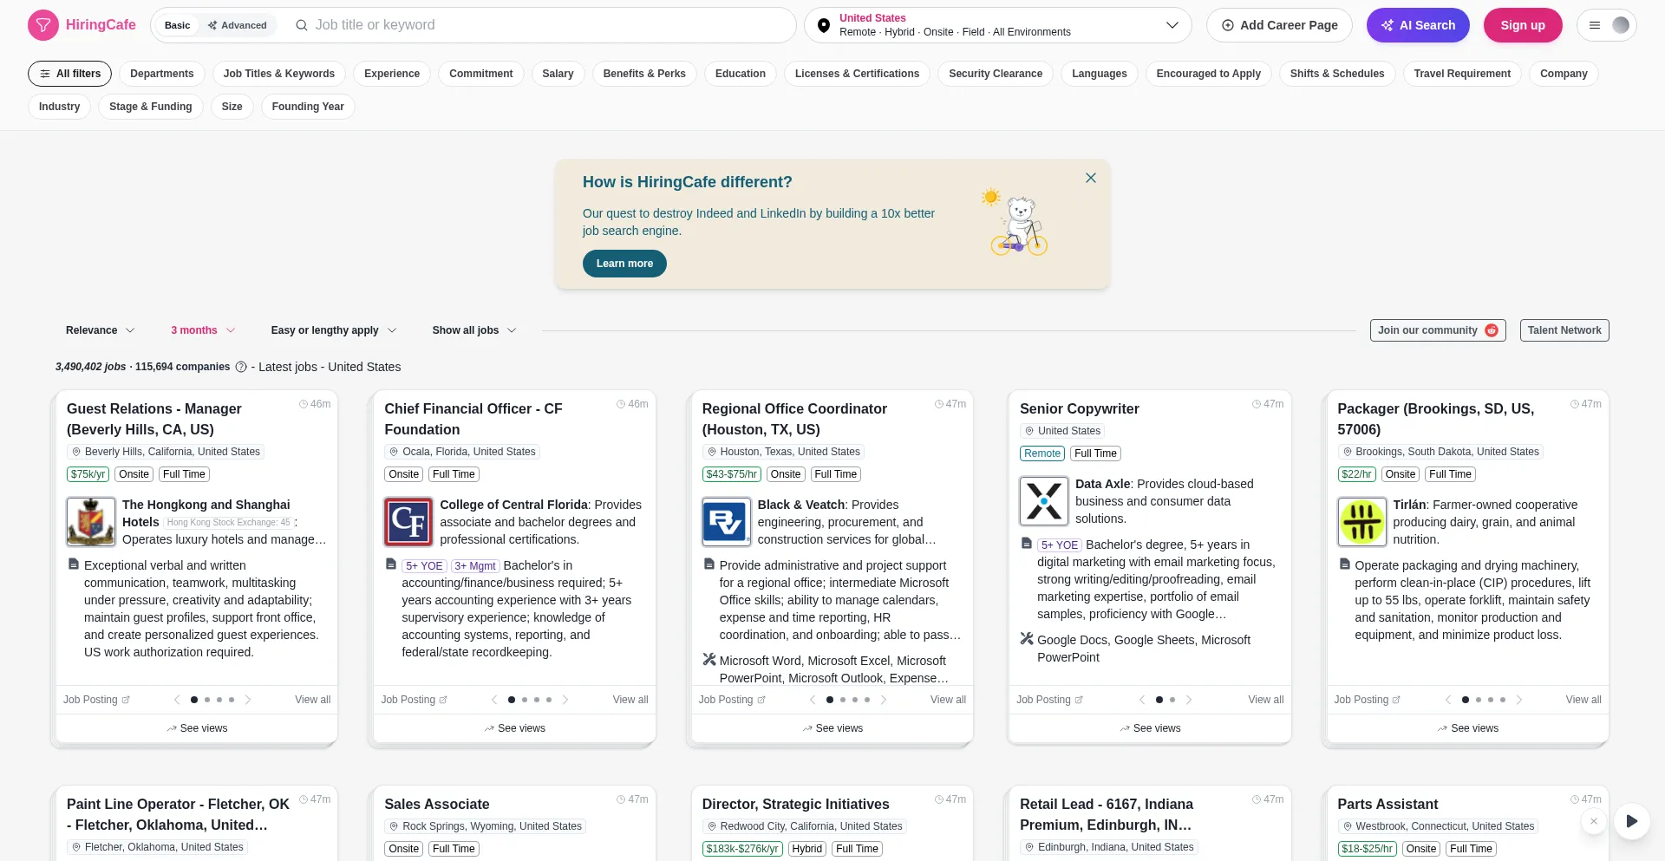The height and width of the screenshot is (861, 1665).
Task: Switch to Advanced search mode
Action: point(238,25)
